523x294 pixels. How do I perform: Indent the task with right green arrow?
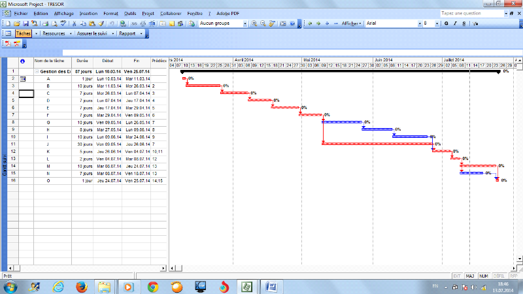pyautogui.click(x=318, y=24)
